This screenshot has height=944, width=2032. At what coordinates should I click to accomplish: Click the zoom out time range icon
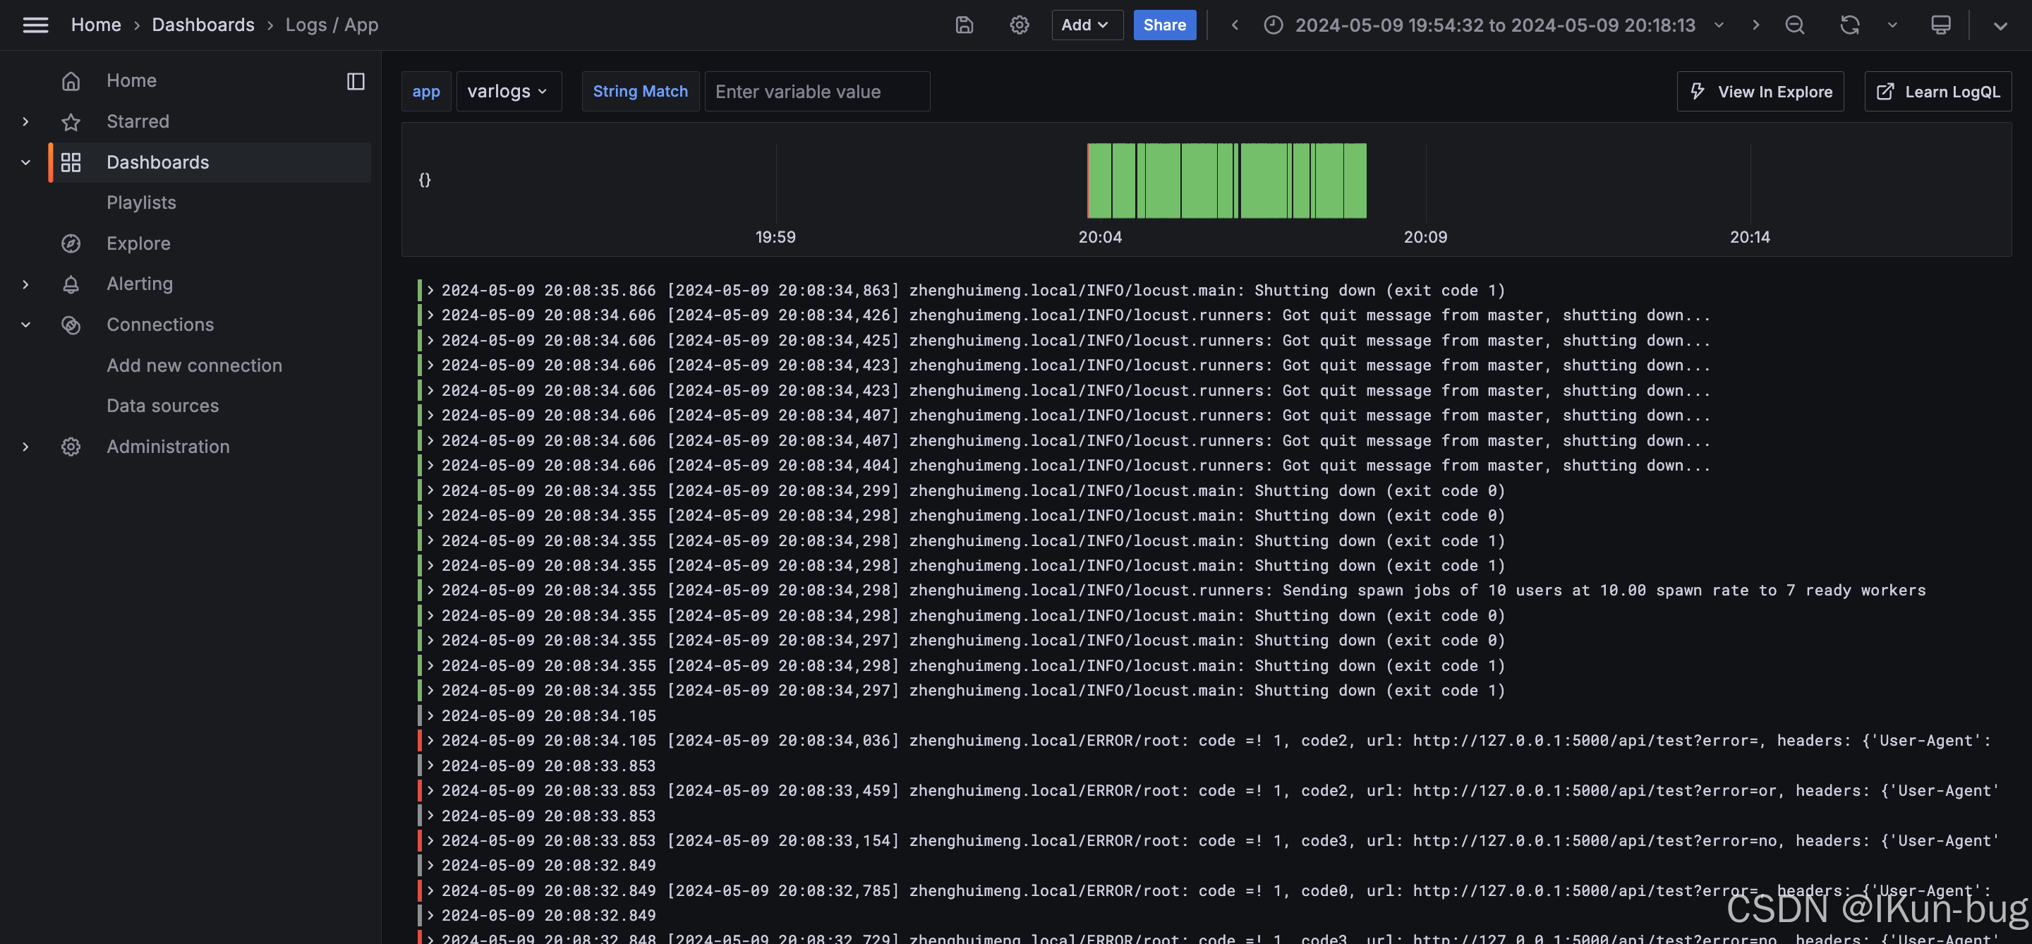pos(1794,25)
